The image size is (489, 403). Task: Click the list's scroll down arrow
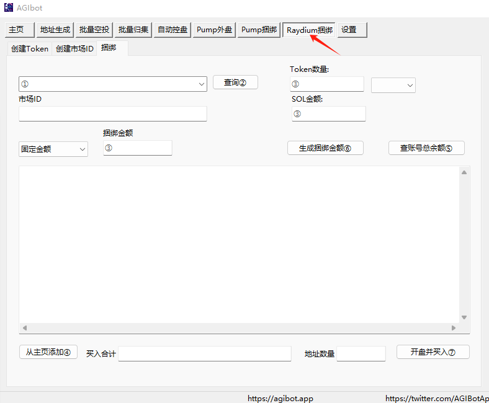pyautogui.click(x=464, y=317)
